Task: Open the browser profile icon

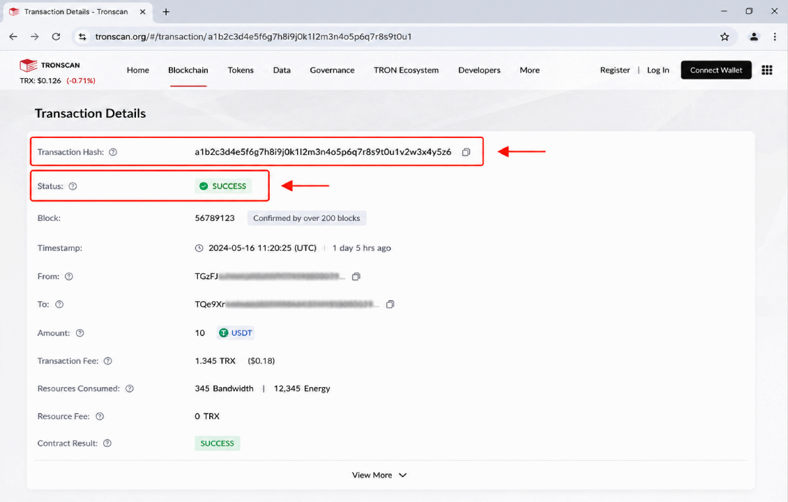Action: click(754, 37)
